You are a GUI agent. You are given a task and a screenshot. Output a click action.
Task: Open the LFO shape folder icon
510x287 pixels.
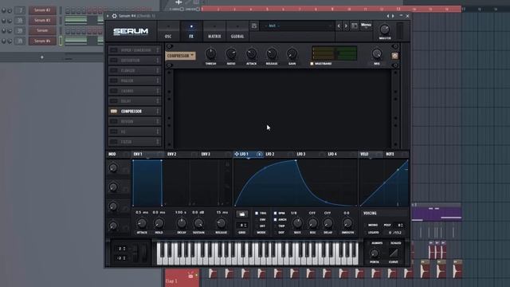pos(242,214)
